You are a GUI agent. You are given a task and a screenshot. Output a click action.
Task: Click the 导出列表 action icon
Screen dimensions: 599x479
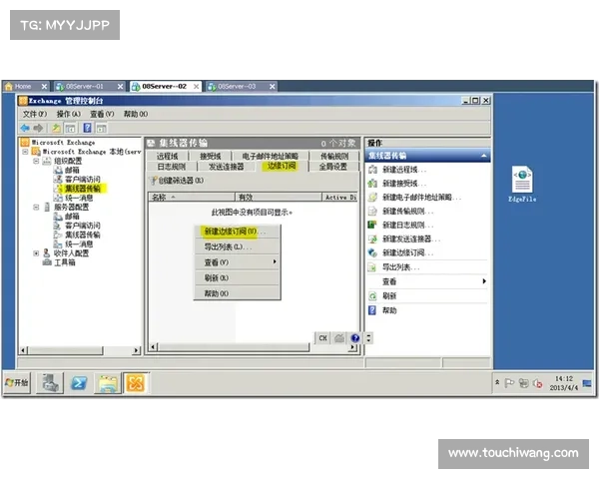tap(372, 267)
